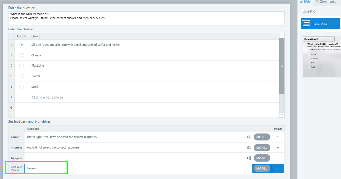Viewport: 341px width, 179px height.
Task: Click the 'Plasticine' choice text
Action: coord(38,66)
